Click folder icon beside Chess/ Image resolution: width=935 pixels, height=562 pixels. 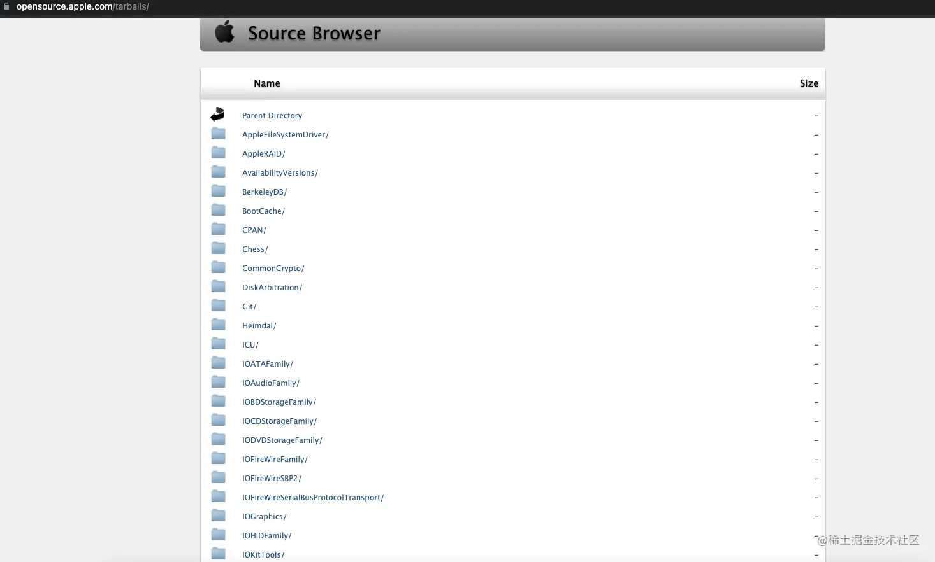[218, 248]
